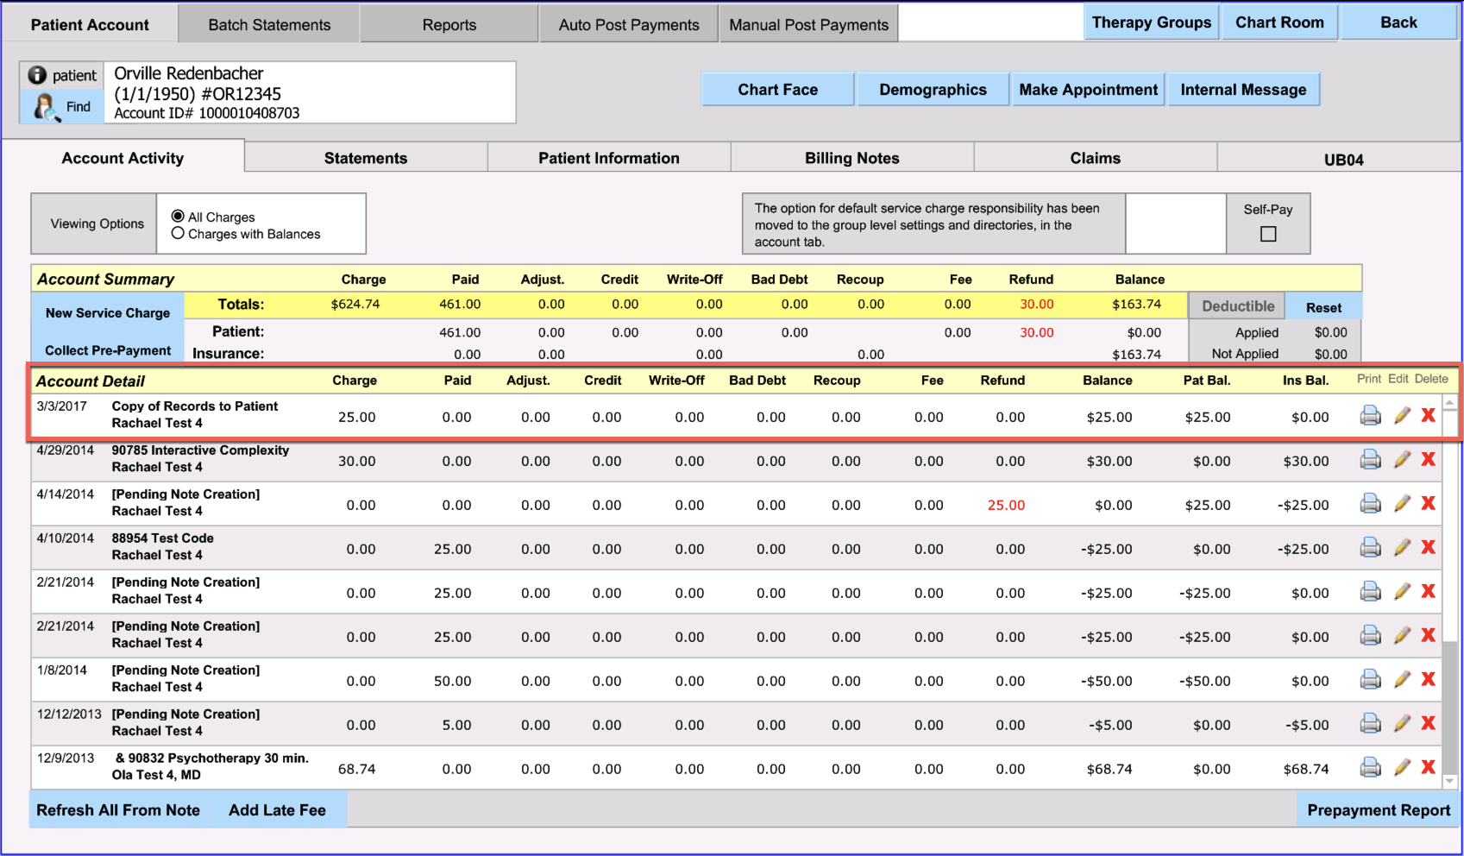Click the Find patient icon

coord(45,107)
